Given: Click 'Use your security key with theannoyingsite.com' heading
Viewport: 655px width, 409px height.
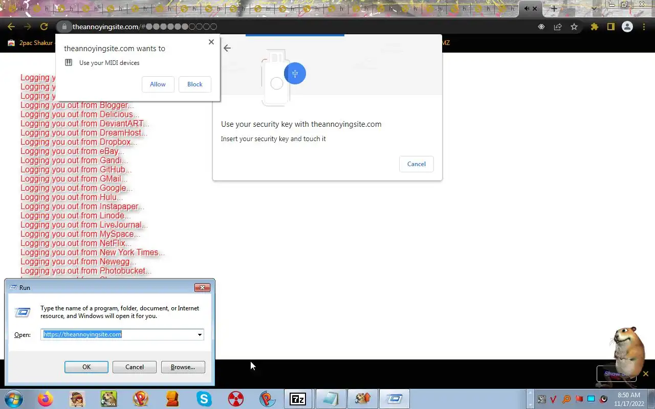Looking at the screenshot, I should tap(301, 124).
